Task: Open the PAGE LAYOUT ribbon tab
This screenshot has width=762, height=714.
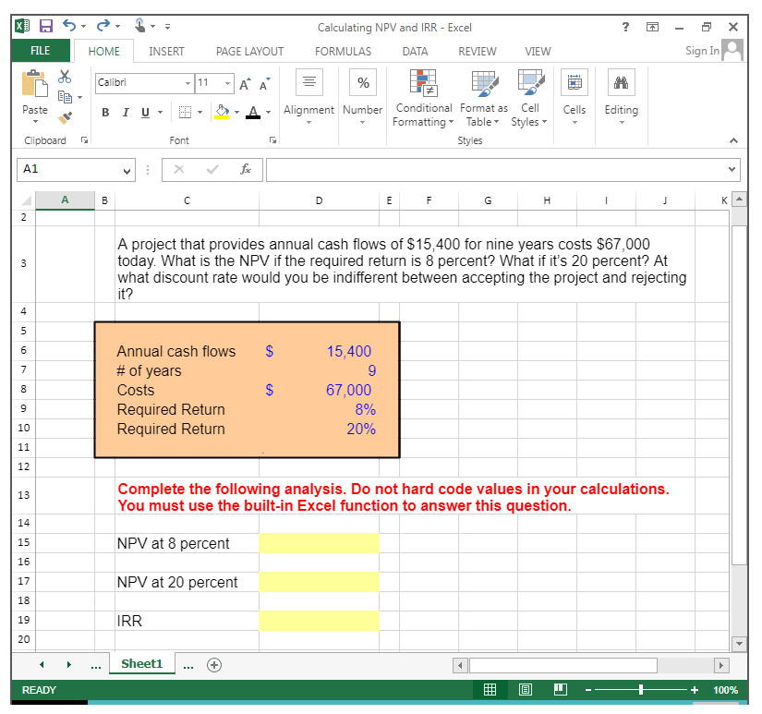Action: [249, 52]
